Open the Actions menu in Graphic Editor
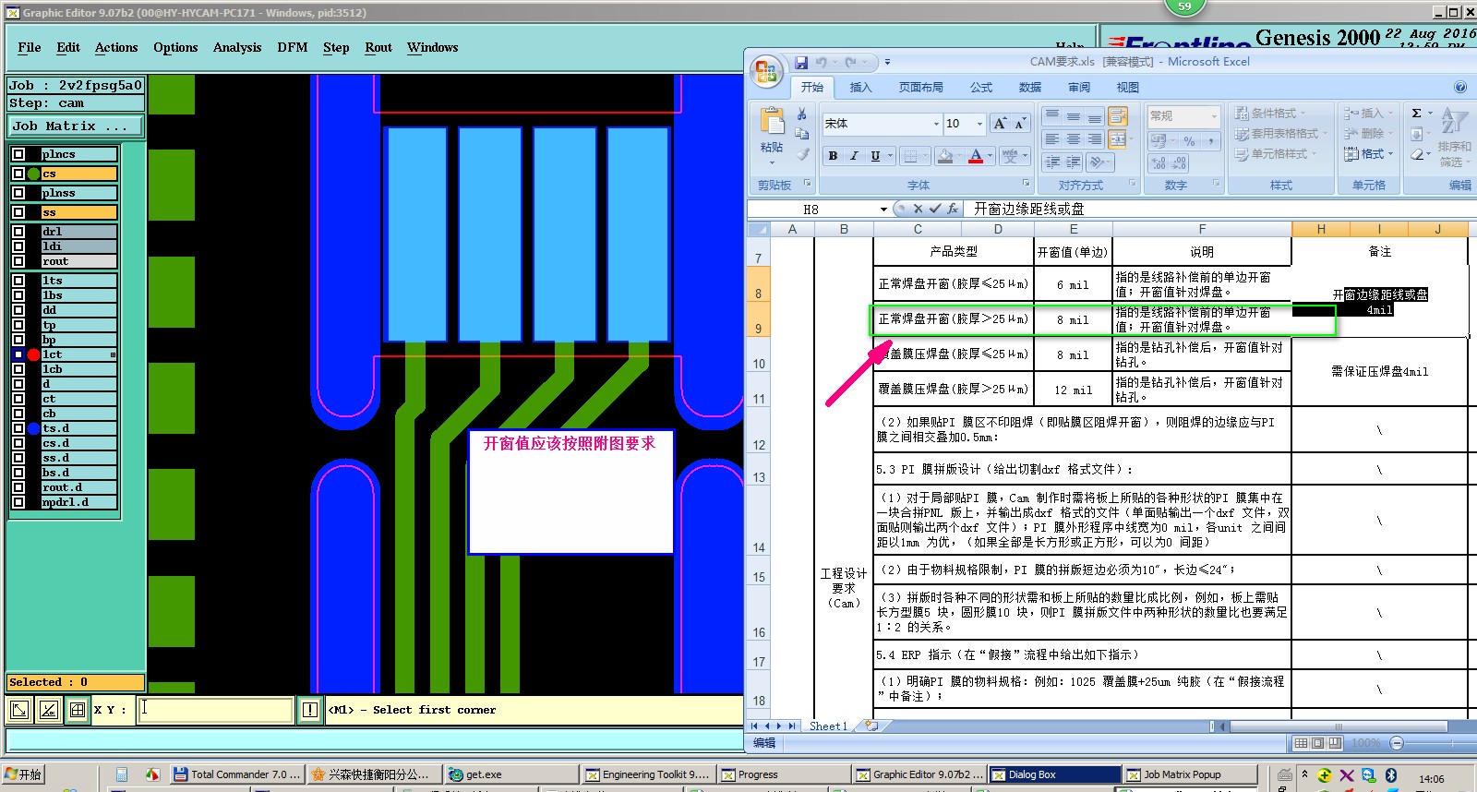Image resolution: width=1477 pixels, height=792 pixels. (116, 47)
